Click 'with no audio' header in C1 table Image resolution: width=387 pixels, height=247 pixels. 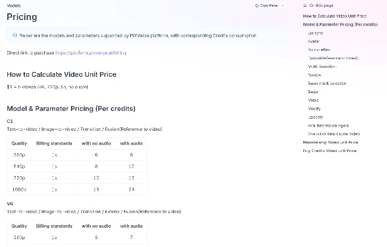coord(96,143)
